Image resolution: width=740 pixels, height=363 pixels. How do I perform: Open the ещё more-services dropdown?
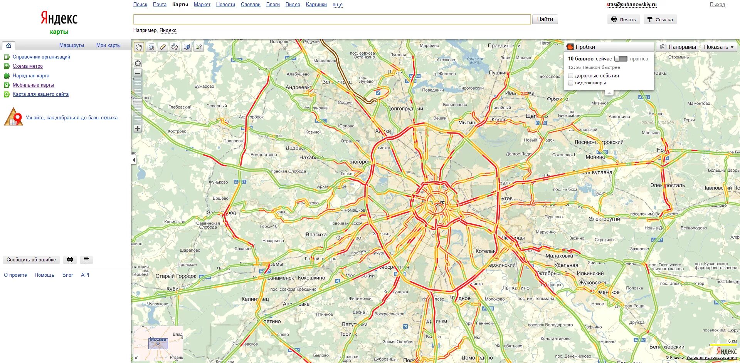coord(338,5)
